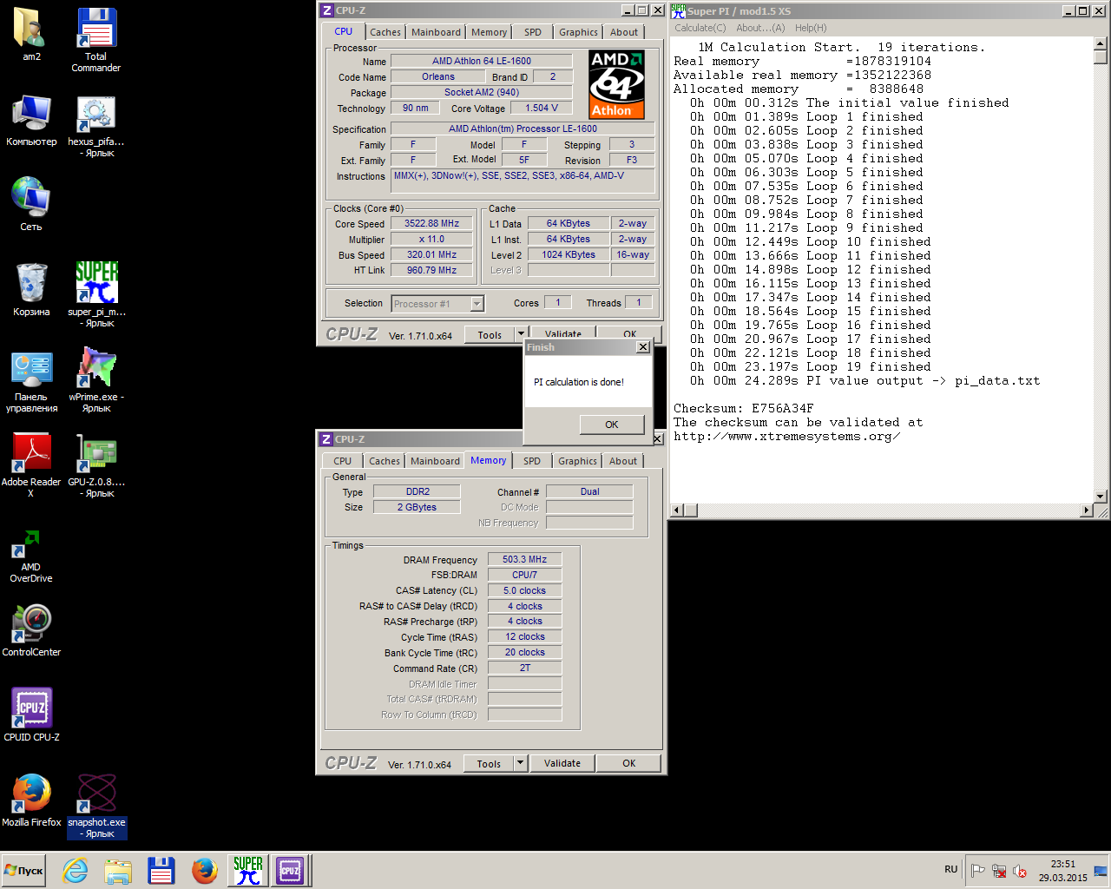This screenshot has height=889, width=1111.
Task: Close the Finish dialog with X
Action: click(x=642, y=347)
